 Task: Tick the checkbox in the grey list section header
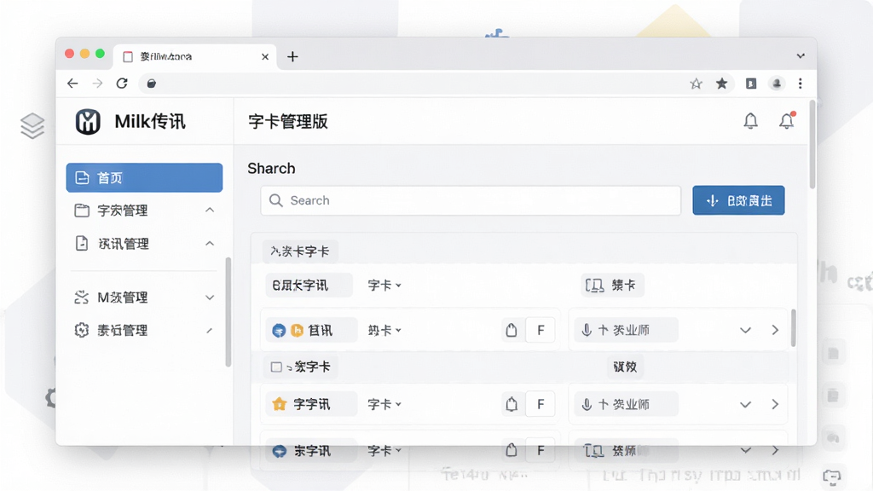pos(276,367)
